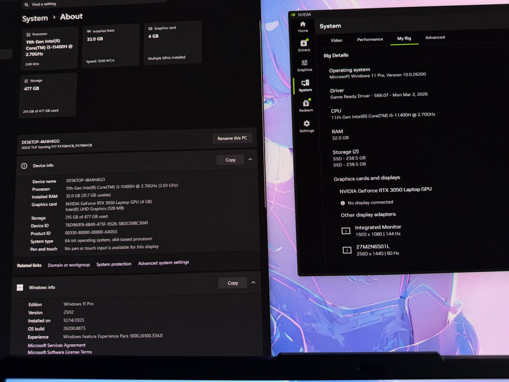Select the System icon in NVIDIA sidebar
Image resolution: width=509 pixels, height=382 pixels.
(305, 83)
